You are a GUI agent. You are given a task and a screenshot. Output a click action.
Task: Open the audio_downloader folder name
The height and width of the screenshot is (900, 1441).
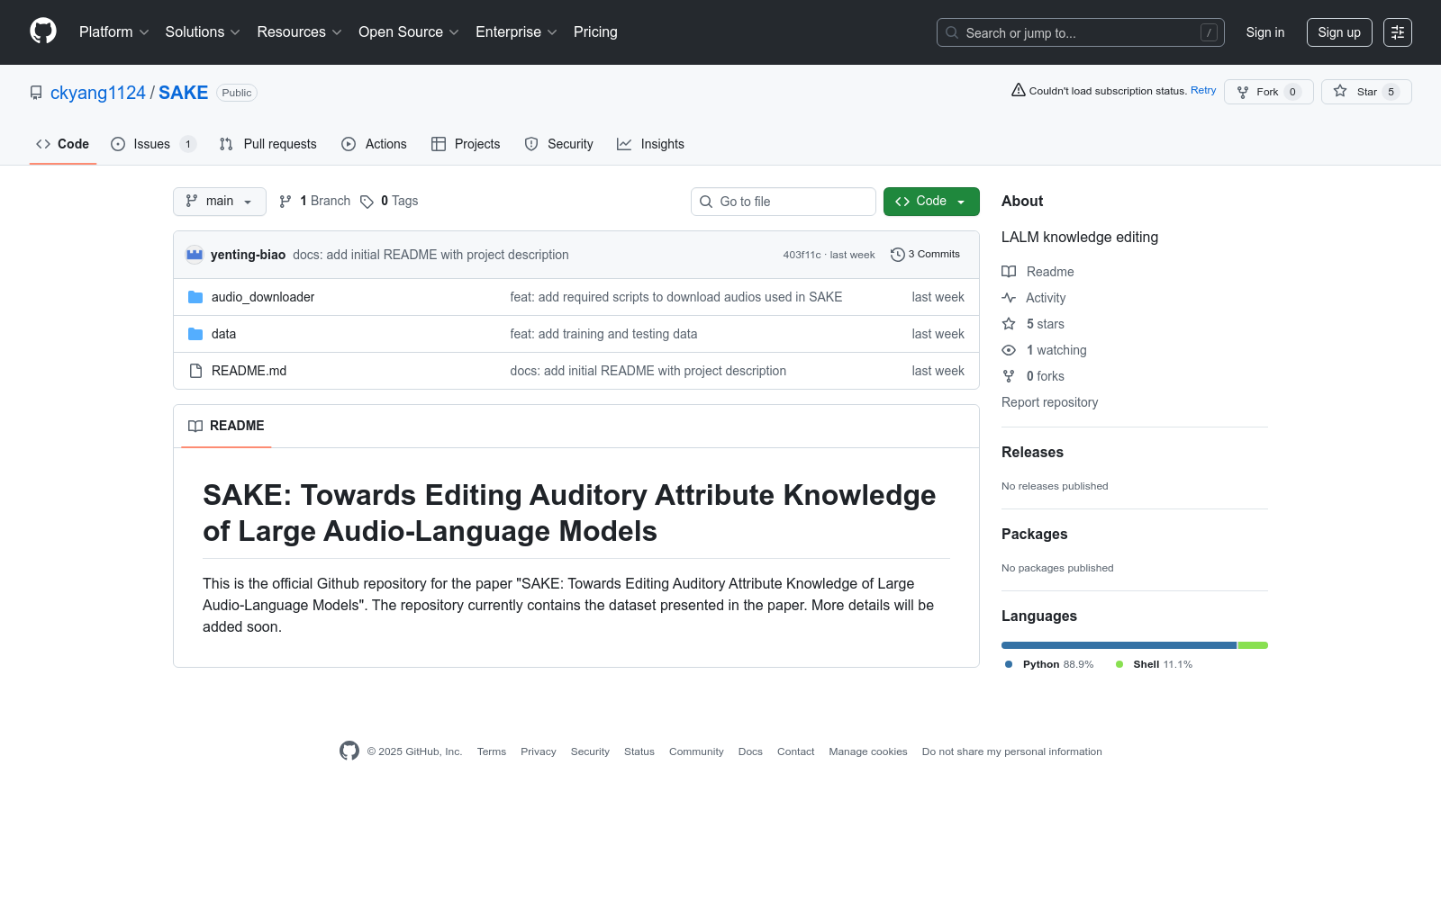263,297
